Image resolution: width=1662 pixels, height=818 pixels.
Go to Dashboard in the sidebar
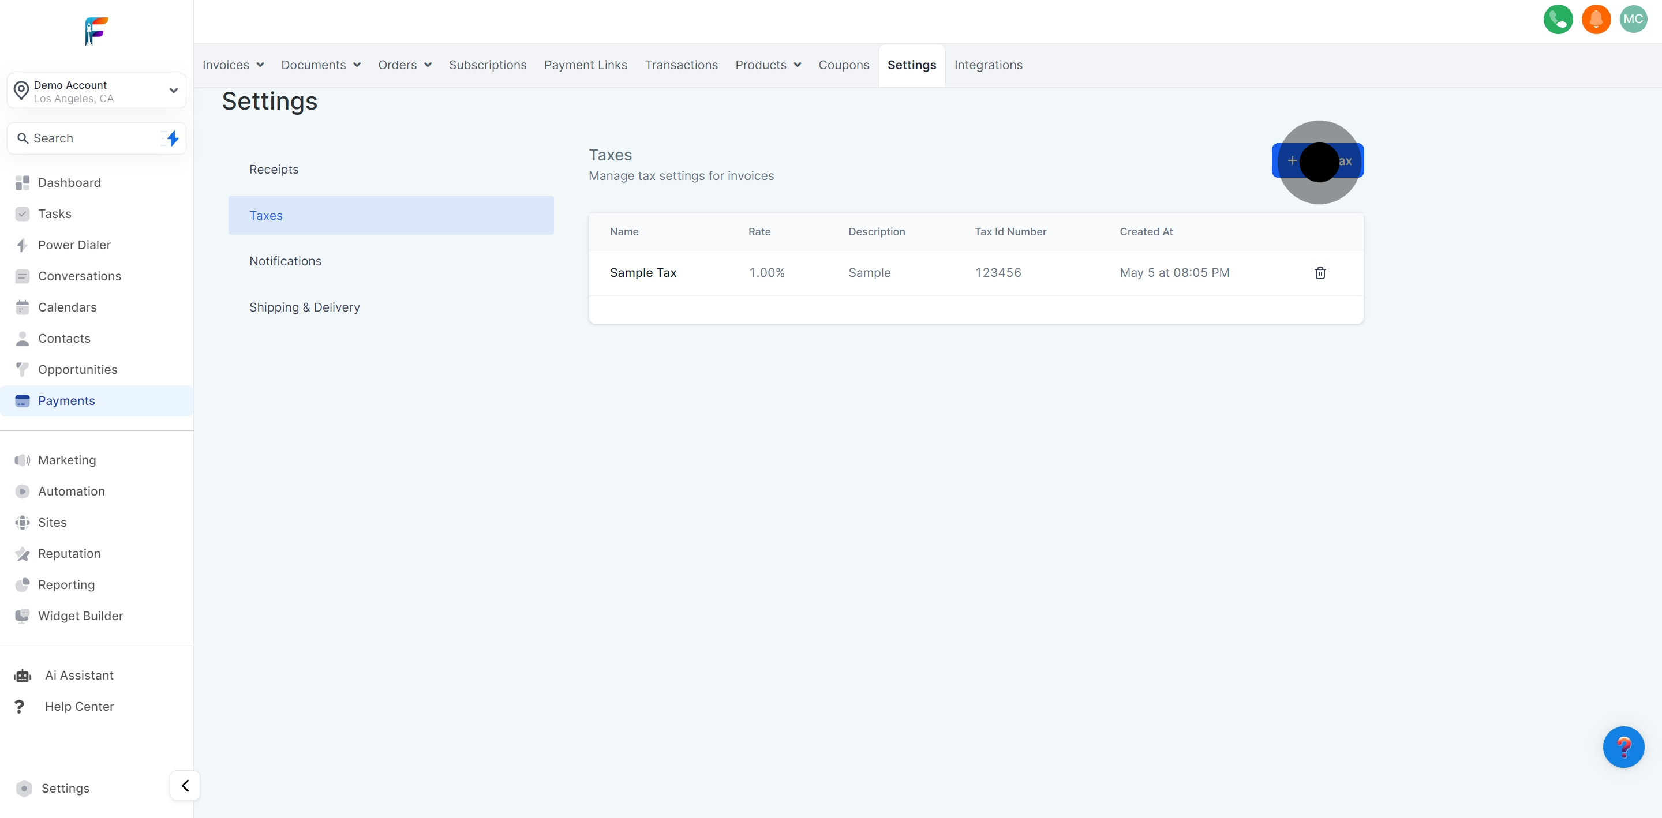click(69, 182)
